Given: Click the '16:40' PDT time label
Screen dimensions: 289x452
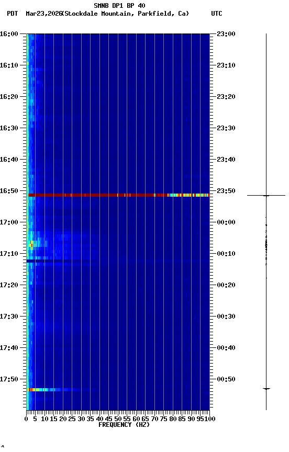Looking at the screenshot, I should click(x=9, y=160).
